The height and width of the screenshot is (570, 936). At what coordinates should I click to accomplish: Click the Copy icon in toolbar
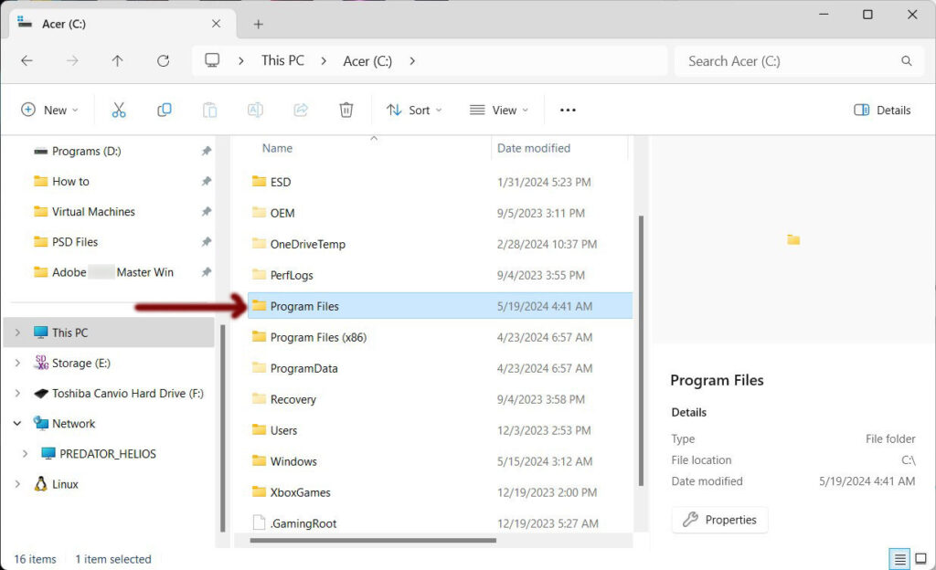[165, 110]
